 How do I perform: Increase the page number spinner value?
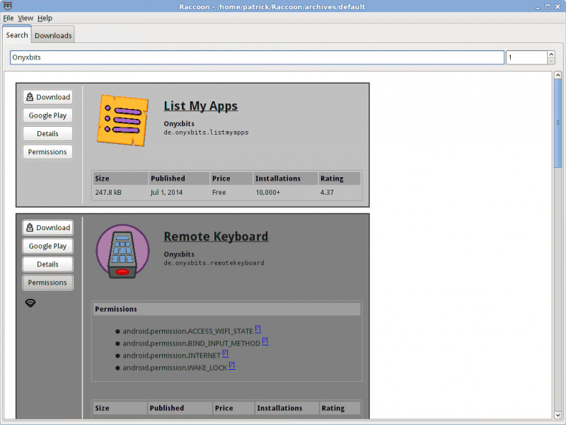coord(551,54)
